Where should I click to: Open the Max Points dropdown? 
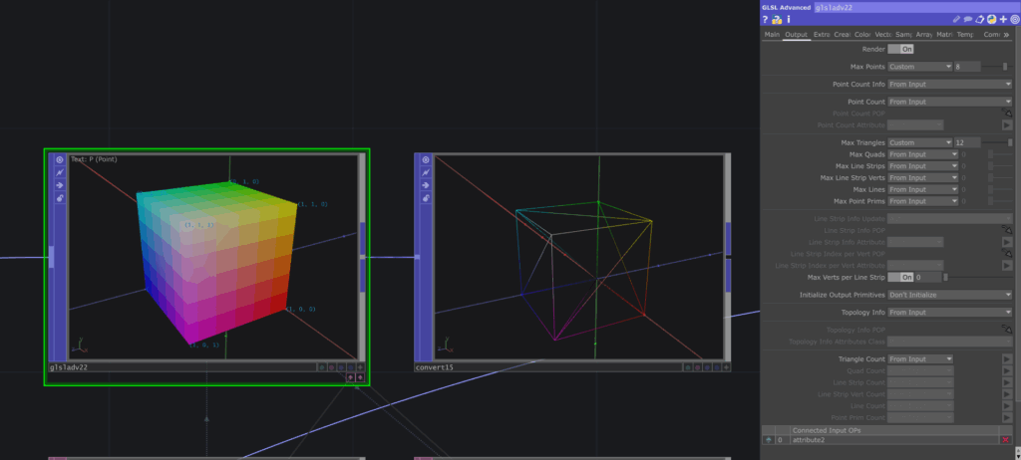(x=919, y=67)
